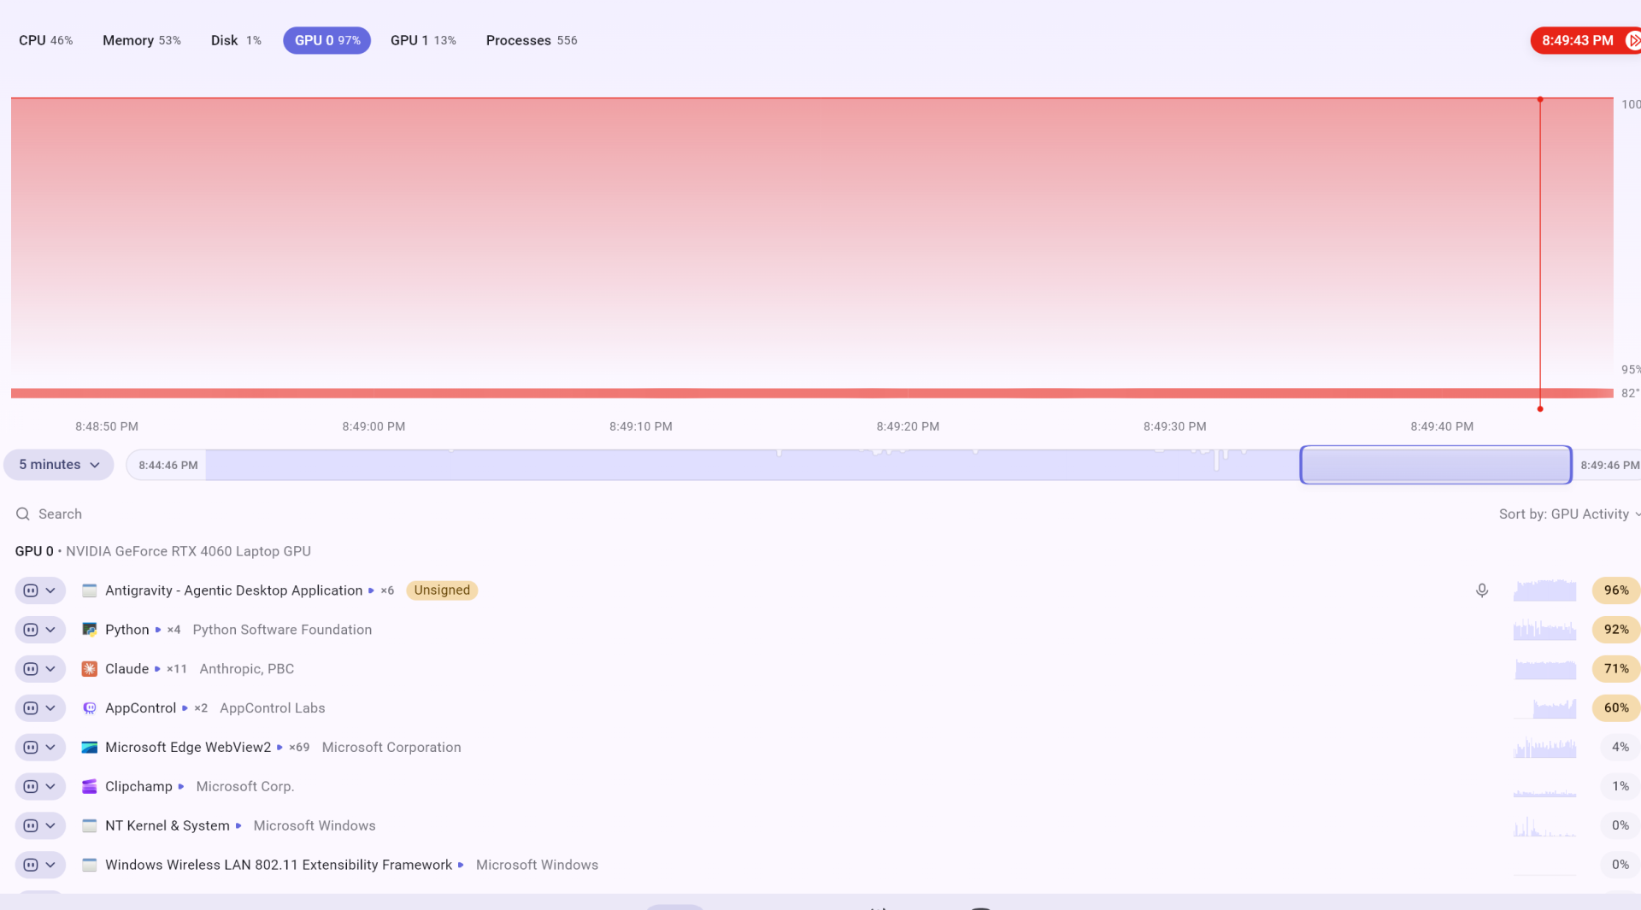This screenshot has height=910, width=1641.
Task: Open the Sort by GPU Activity dropdown
Action: tap(1569, 514)
